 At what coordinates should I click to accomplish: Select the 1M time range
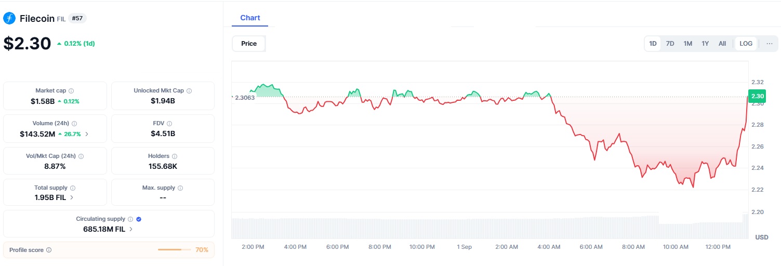(688, 44)
